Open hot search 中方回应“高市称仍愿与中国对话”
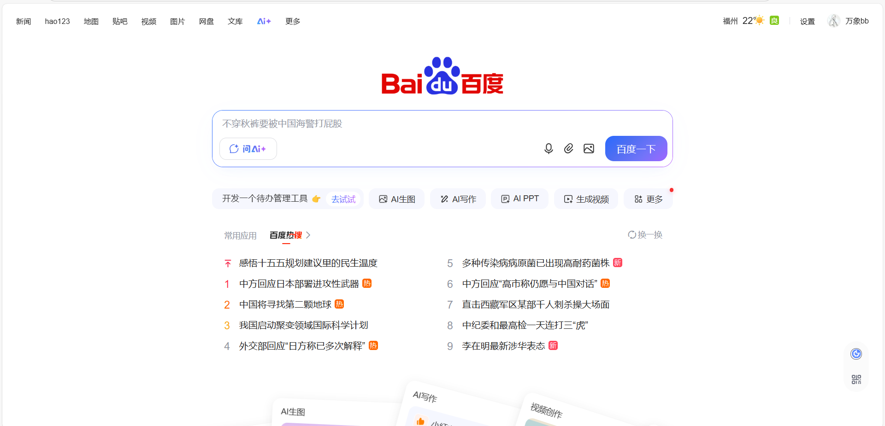 530,284
